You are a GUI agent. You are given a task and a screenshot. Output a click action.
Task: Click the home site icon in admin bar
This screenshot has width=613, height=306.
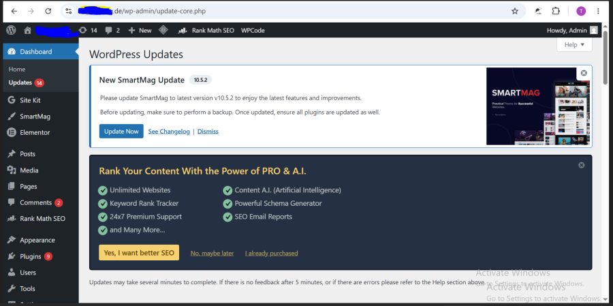(27, 30)
